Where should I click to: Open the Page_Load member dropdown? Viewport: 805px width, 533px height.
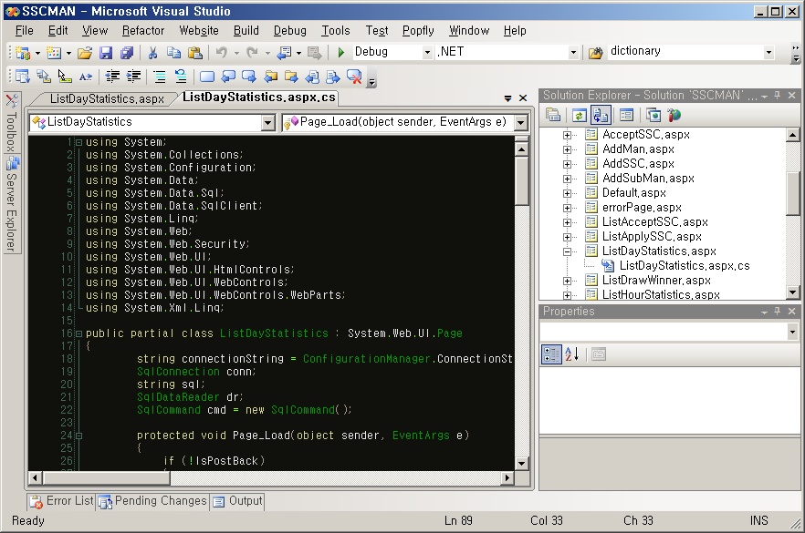521,122
